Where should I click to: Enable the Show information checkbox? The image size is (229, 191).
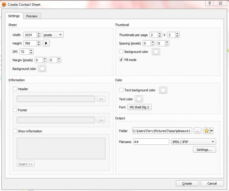[15, 131]
